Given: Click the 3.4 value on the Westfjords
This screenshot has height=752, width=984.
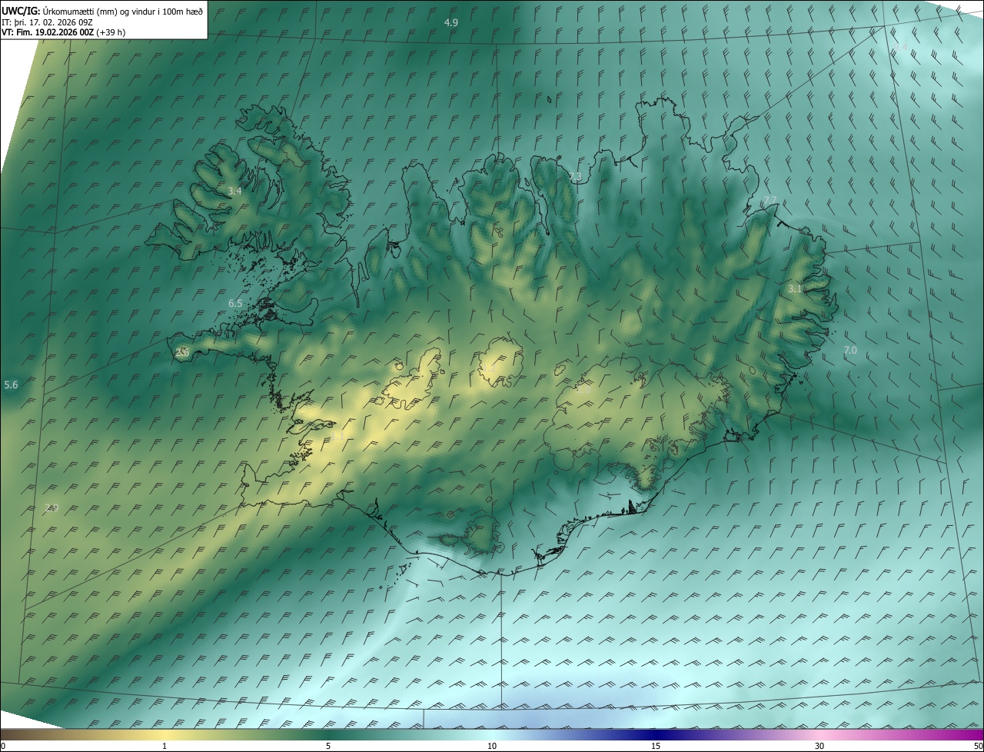Looking at the screenshot, I should pyautogui.click(x=235, y=191).
